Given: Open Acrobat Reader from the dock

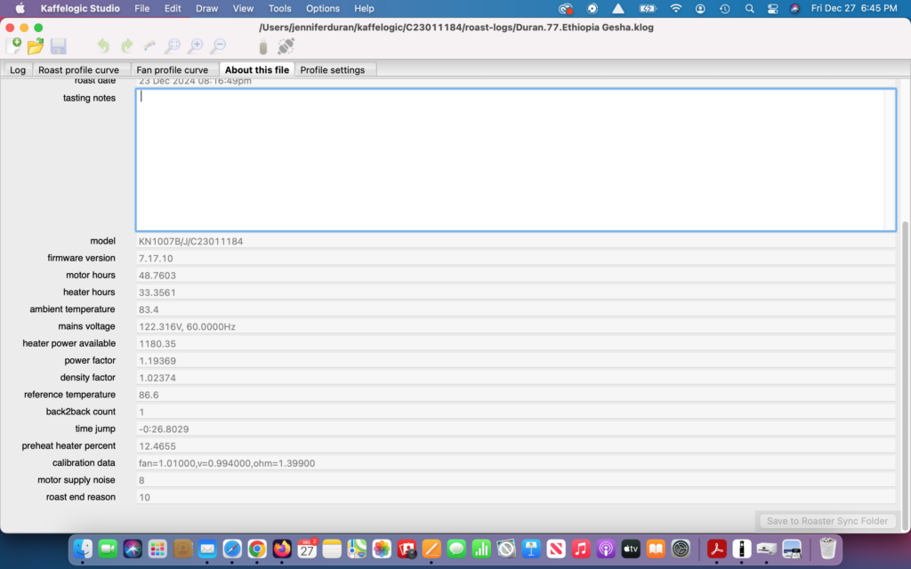Looking at the screenshot, I should (716, 548).
